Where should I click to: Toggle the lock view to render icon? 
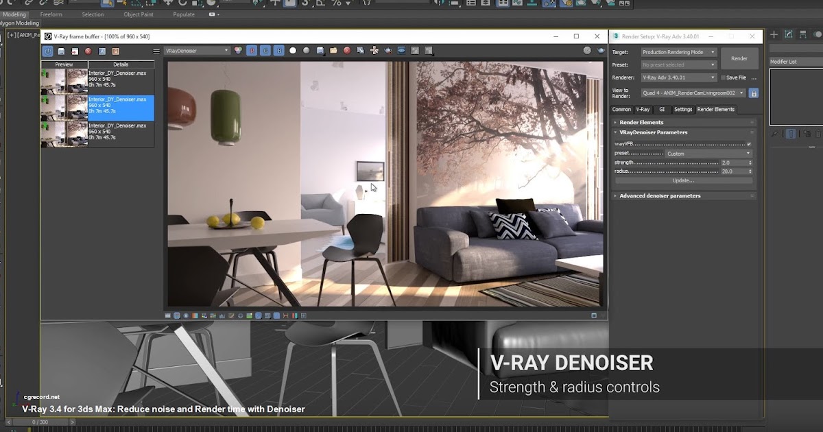pos(754,93)
